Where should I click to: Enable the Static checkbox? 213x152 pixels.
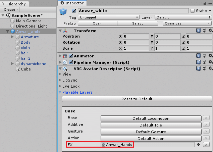pos(193,11)
